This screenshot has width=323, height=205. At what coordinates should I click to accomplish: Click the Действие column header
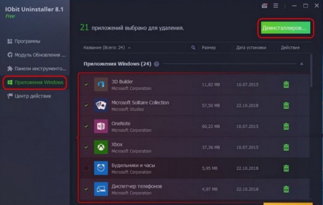tap(290, 47)
